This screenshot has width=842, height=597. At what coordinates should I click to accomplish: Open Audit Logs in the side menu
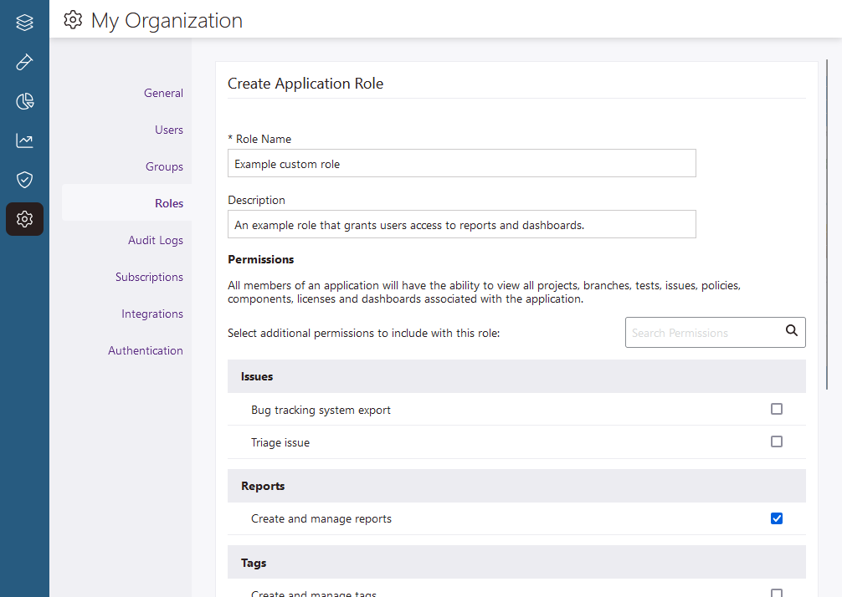click(155, 240)
